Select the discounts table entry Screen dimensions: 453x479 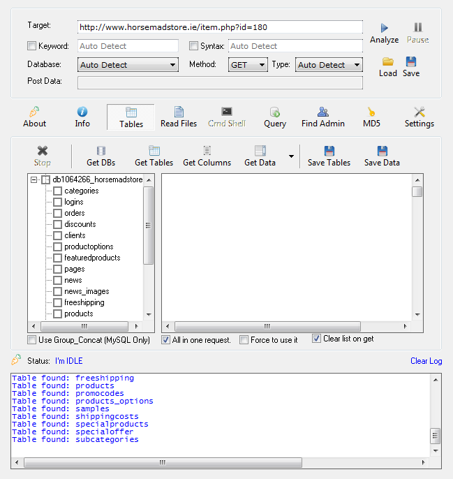tap(80, 224)
